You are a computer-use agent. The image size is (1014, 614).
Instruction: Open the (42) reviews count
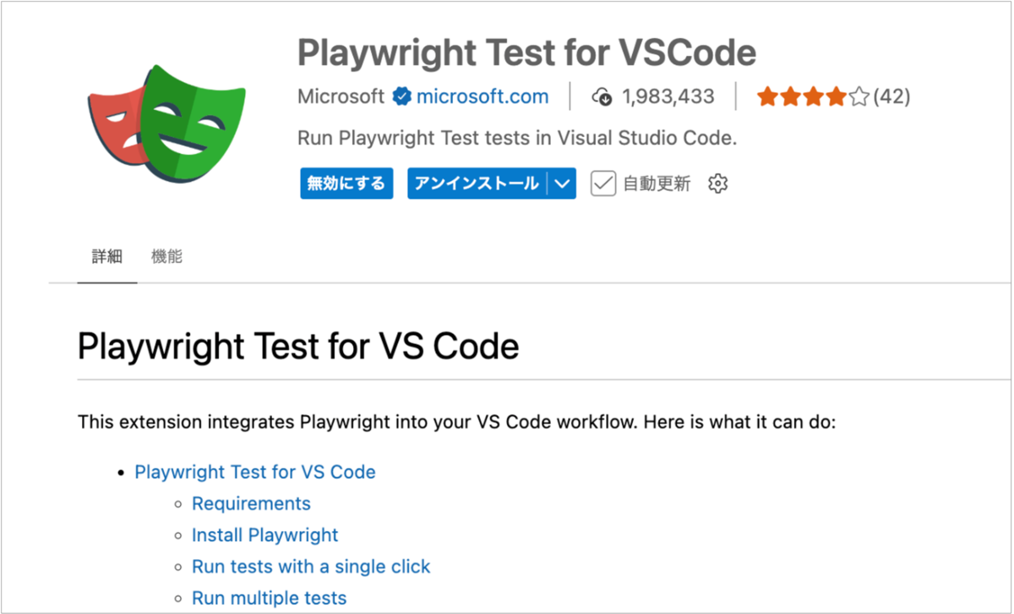click(891, 96)
